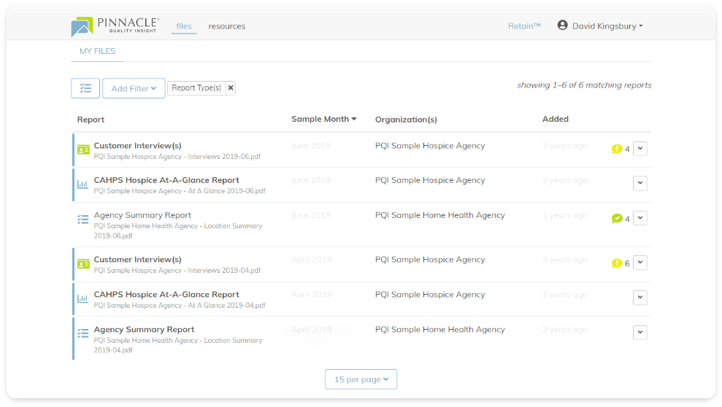
Task: Open the files nav item
Action: (x=184, y=26)
